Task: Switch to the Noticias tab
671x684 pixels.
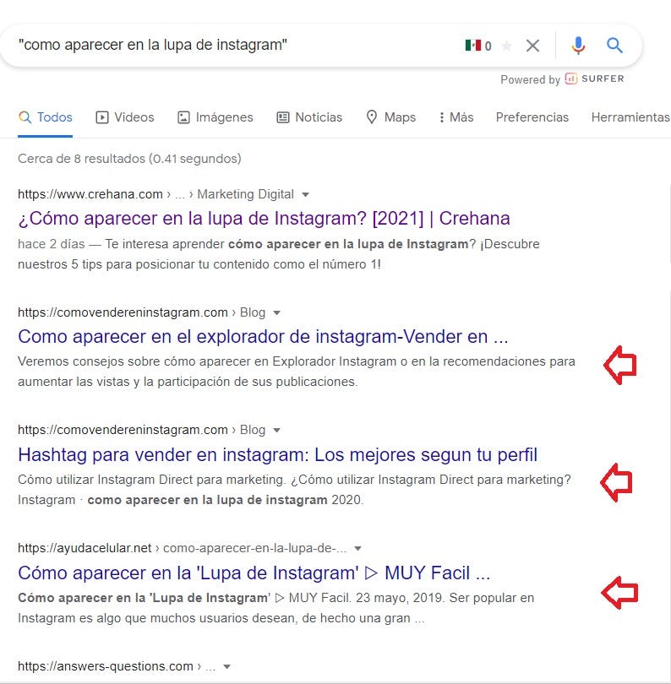Action: [309, 117]
